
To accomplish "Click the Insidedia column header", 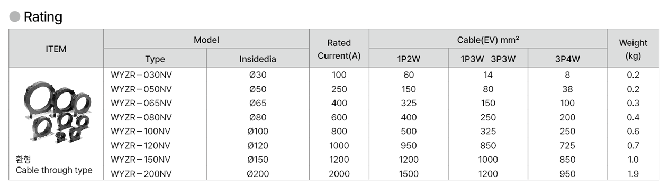I will tap(258, 59).
